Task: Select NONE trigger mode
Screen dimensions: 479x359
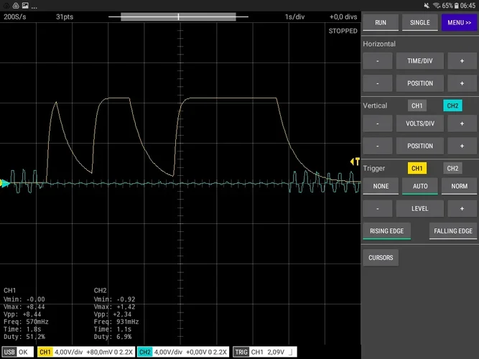Action: [381, 187]
